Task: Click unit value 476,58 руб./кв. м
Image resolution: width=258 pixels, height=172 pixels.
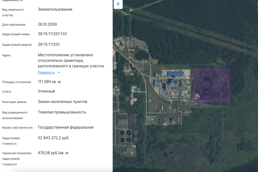Action: pos(53,153)
